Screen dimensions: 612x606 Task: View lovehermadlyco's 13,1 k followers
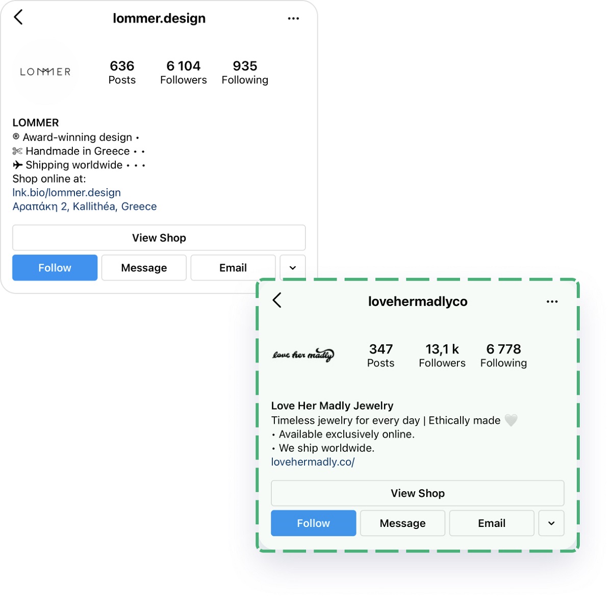click(x=442, y=356)
